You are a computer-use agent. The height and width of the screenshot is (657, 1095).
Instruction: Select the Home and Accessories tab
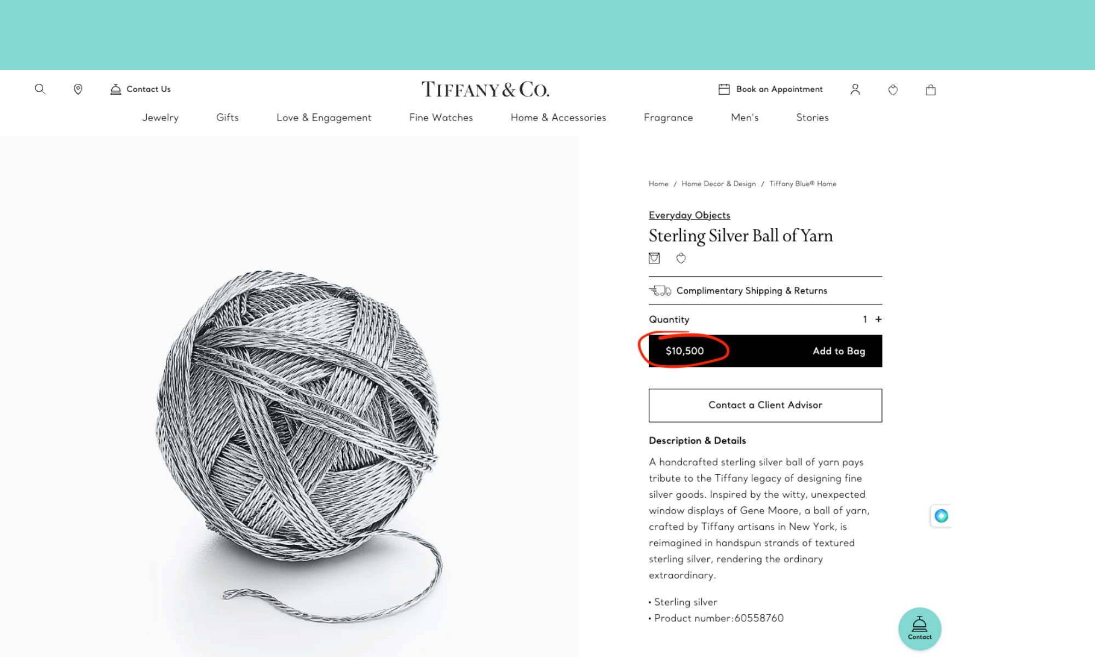(558, 118)
